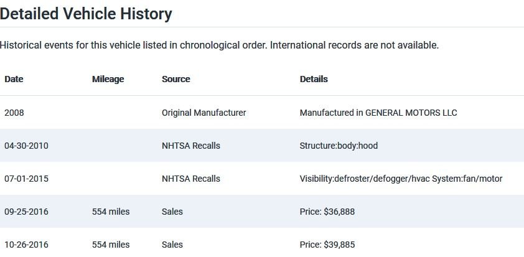
Task: Select the Date column header
Action: tap(14, 79)
